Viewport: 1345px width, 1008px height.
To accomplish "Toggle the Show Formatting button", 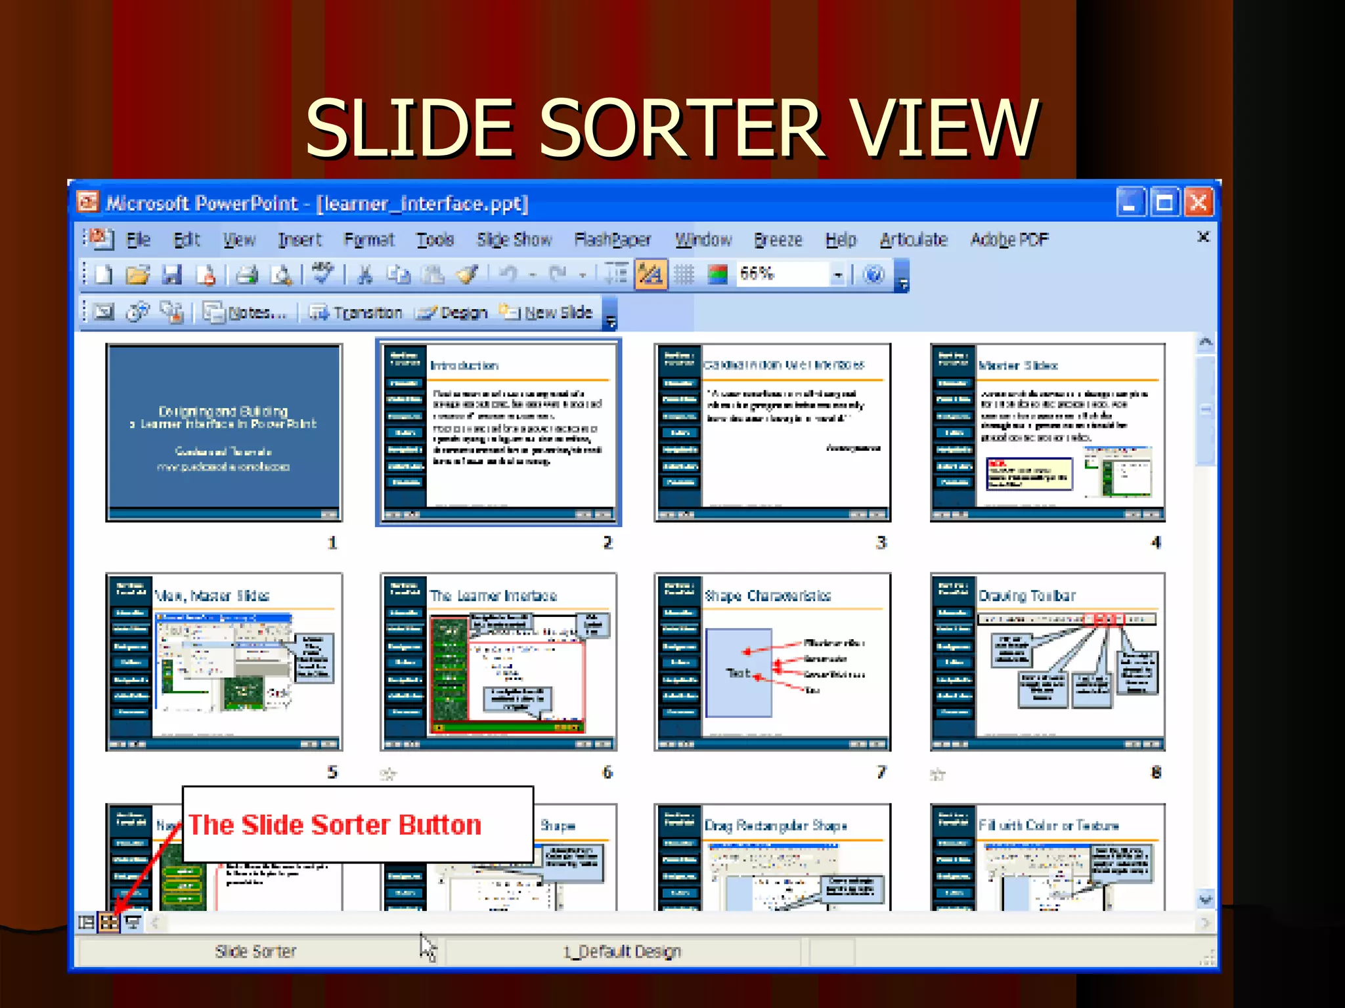I will [650, 274].
